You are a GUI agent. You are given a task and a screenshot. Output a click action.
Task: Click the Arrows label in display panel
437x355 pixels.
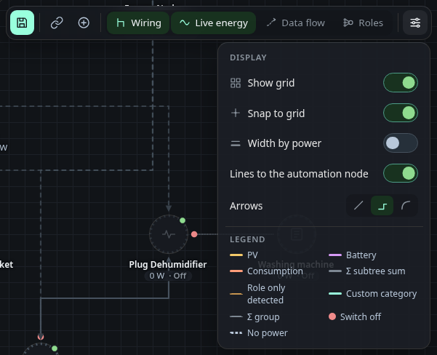(246, 206)
